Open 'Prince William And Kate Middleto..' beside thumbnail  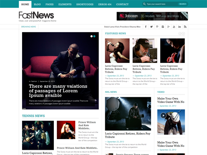point(87,125)
